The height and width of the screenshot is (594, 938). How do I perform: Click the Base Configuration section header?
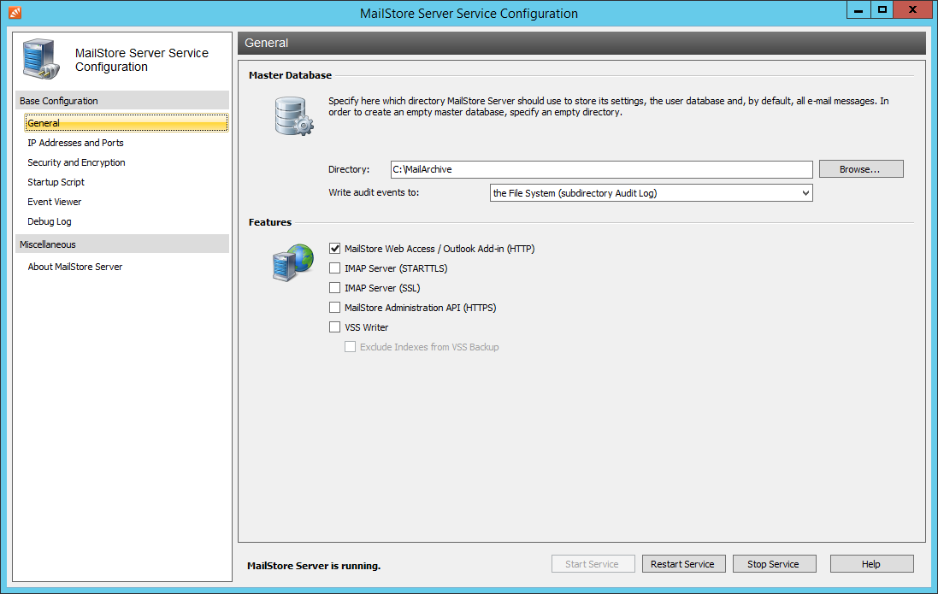122,101
